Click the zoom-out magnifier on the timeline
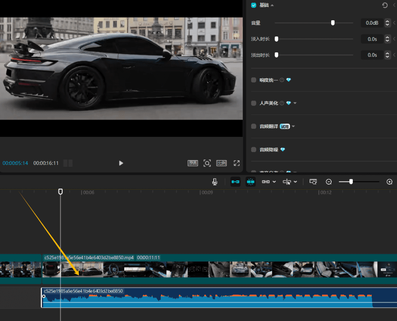Image resolution: width=397 pixels, height=321 pixels. pos(329,182)
